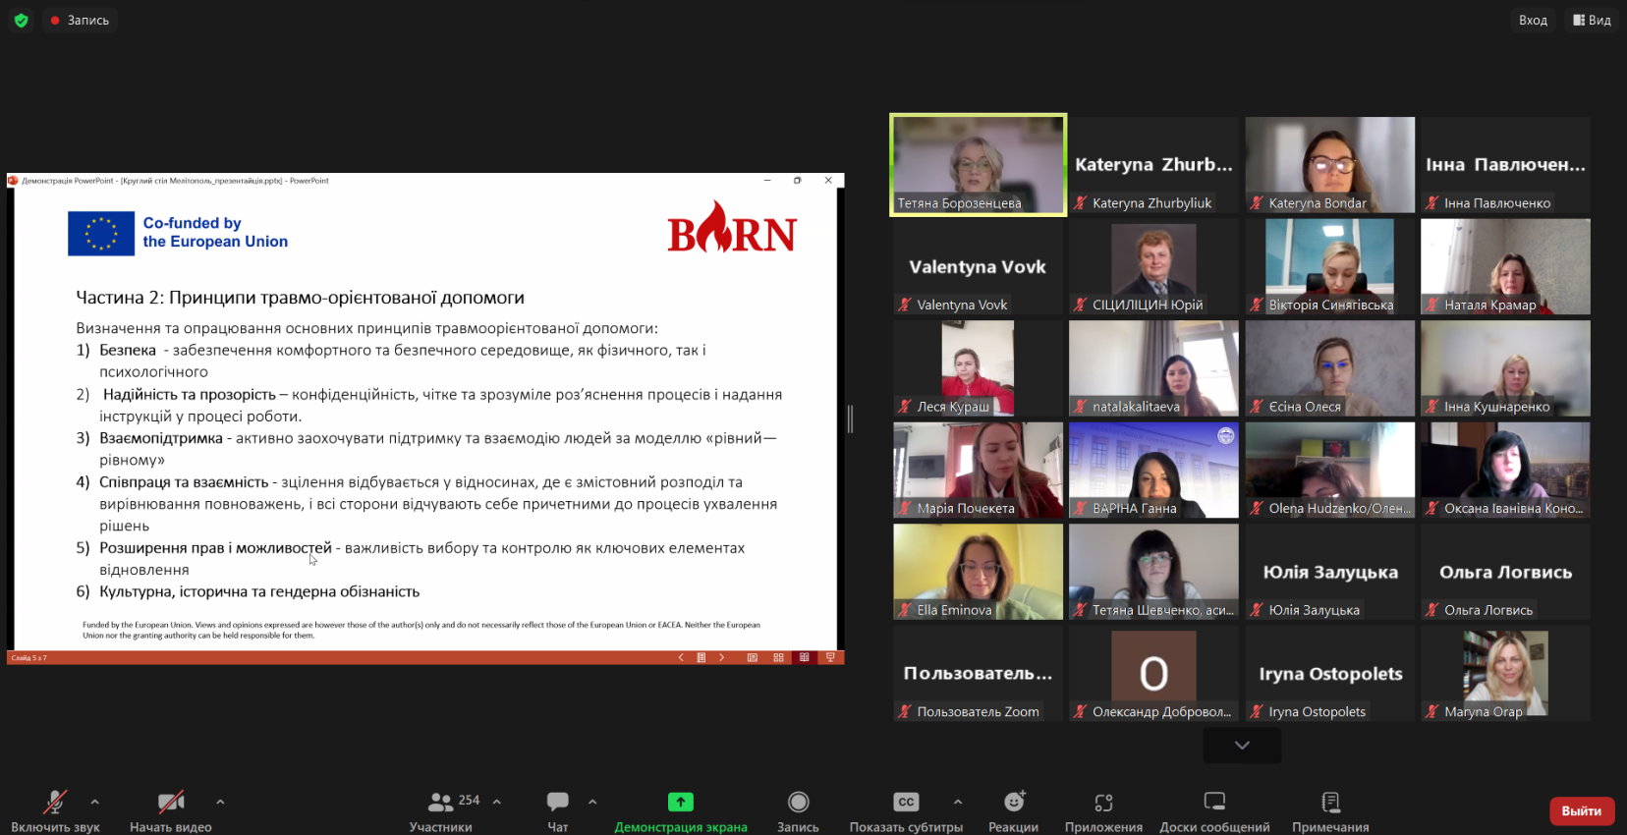The width and height of the screenshot is (1627, 835).
Task: Click the green Share Screen icon
Action: pyautogui.click(x=681, y=803)
